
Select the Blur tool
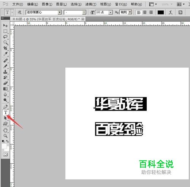(5, 94)
